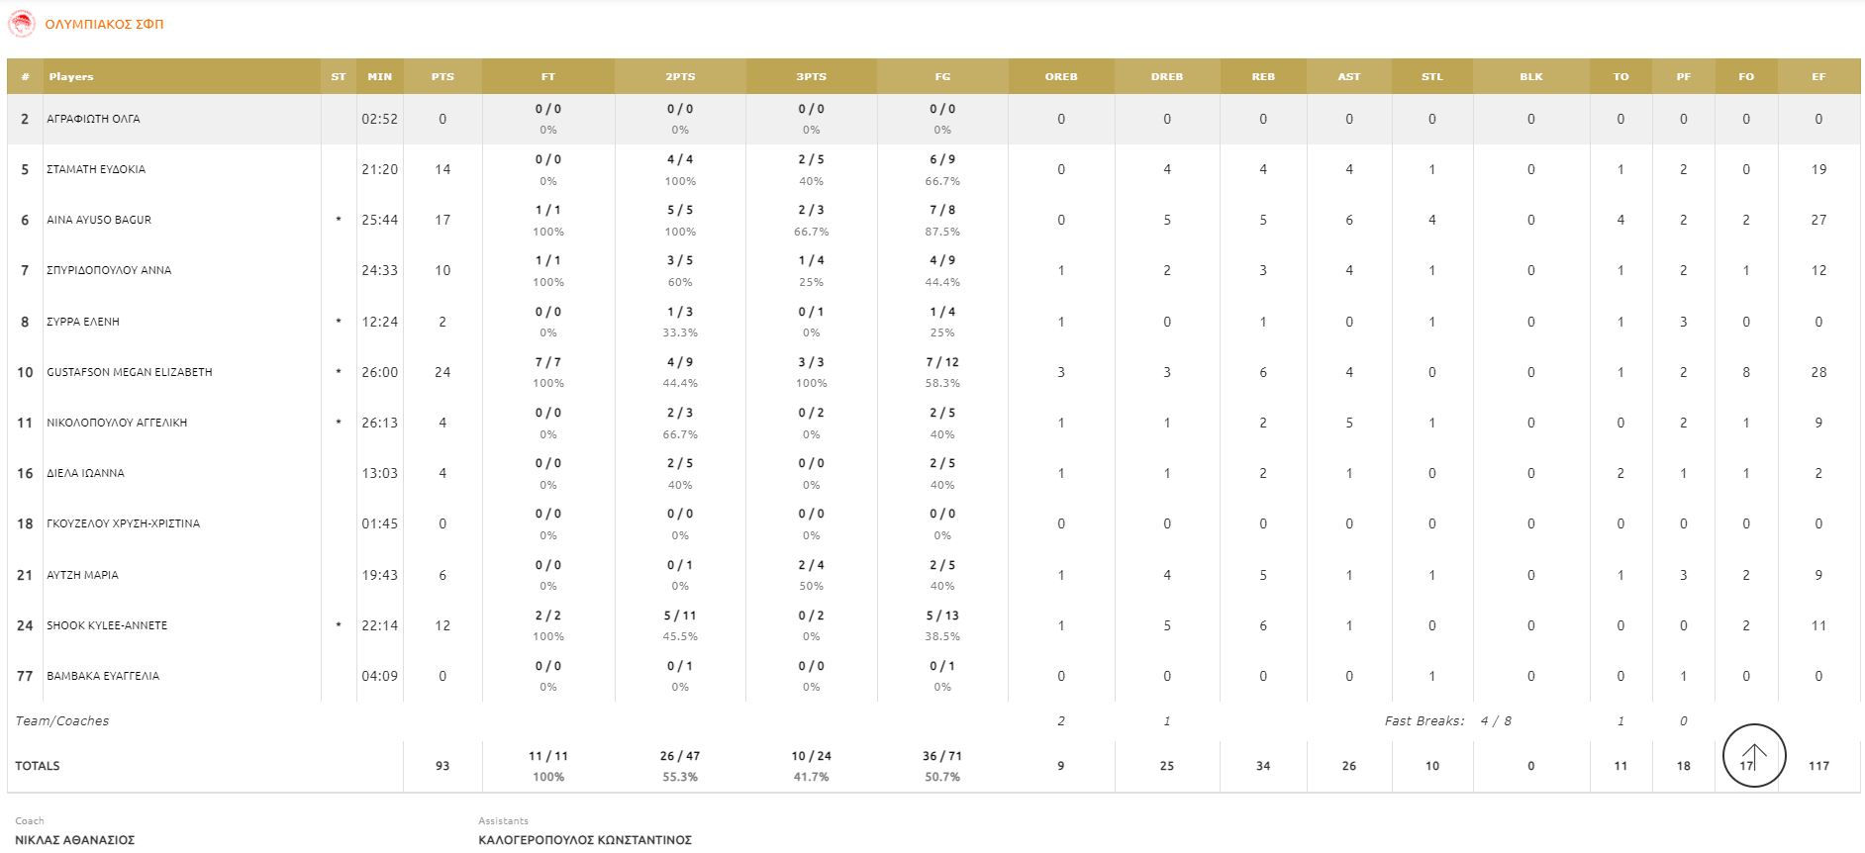The height and width of the screenshot is (853, 1865).
Task: Click the STL column header
Action: tap(1431, 76)
